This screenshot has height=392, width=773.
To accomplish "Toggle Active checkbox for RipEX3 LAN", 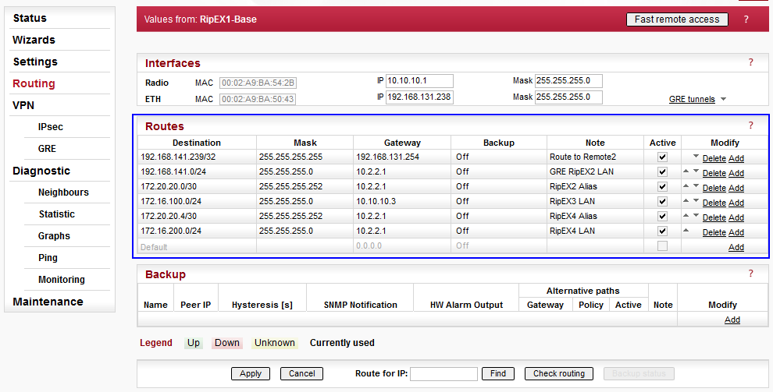I will coord(662,202).
